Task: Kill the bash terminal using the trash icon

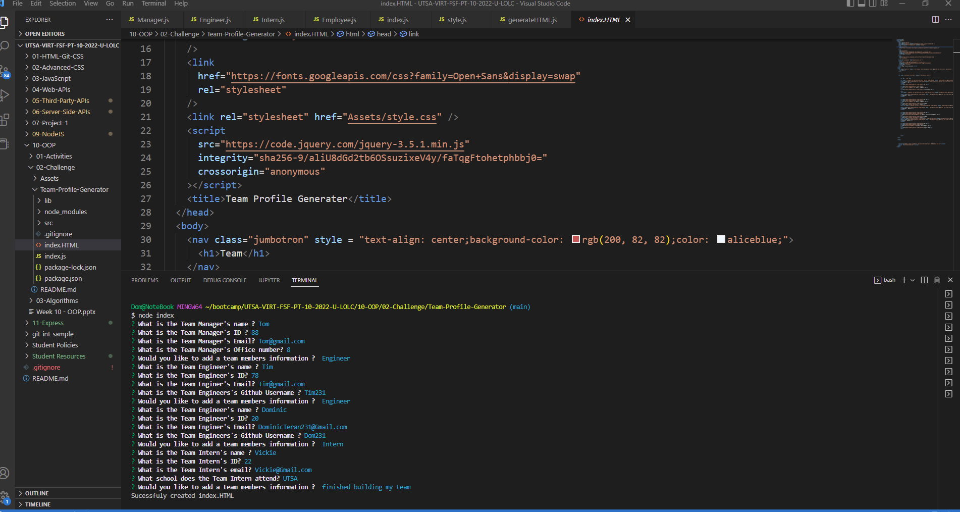Action: tap(937, 280)
